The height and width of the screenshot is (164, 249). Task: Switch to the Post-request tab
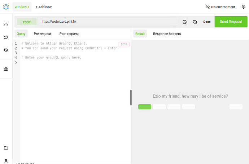(x=69, y=34)
